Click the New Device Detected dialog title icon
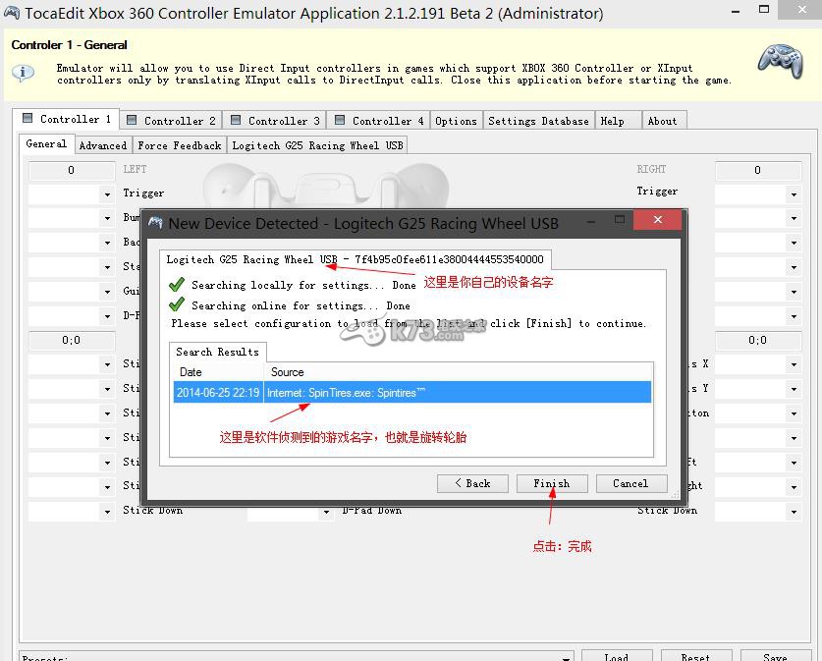 pos(155,223)
